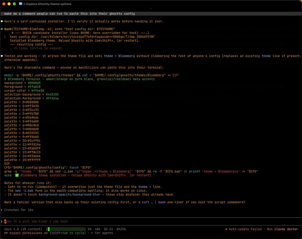Click the green status dot beside Bash command

click(2, 29)
